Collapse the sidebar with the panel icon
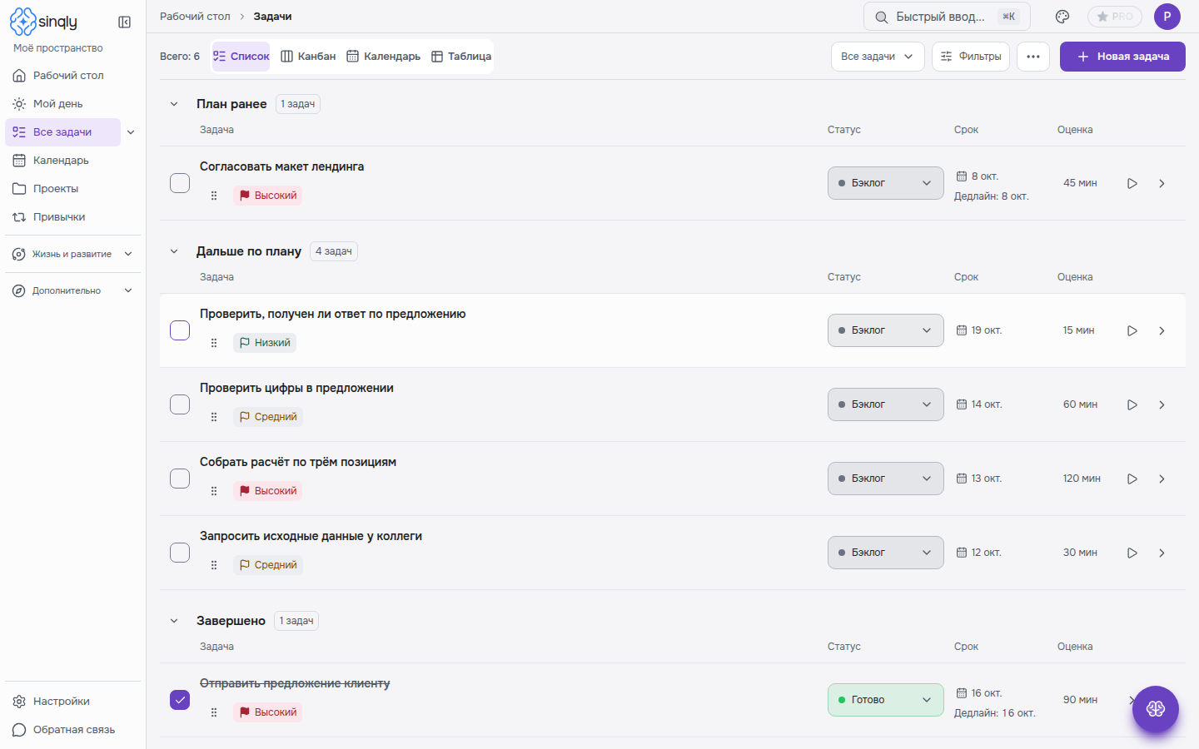 (125, 22)
